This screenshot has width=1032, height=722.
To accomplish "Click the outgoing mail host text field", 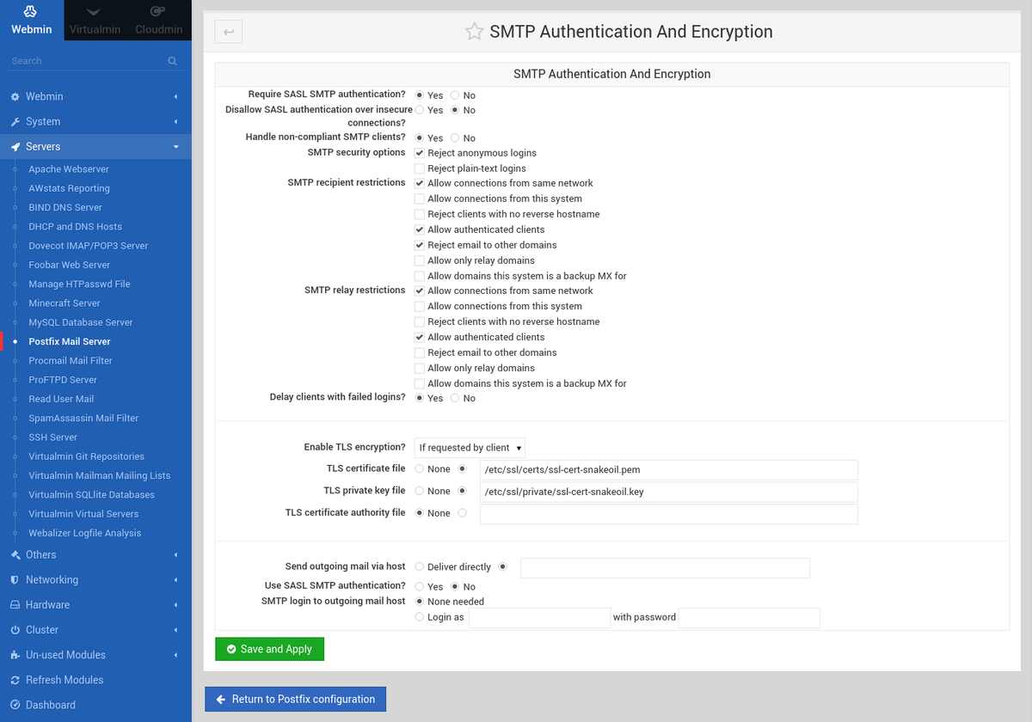I will coord(665,567).
